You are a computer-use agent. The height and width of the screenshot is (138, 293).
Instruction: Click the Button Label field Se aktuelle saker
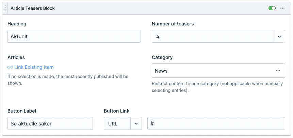click(x=50, y=124)
